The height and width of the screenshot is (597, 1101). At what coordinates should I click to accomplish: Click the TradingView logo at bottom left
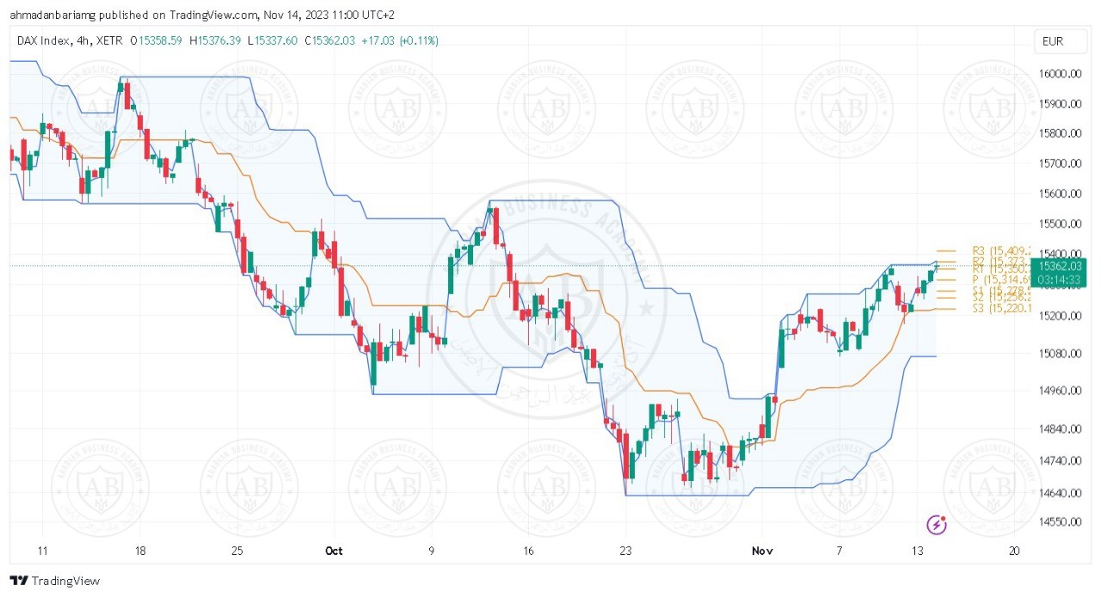[x=55, y=581]
